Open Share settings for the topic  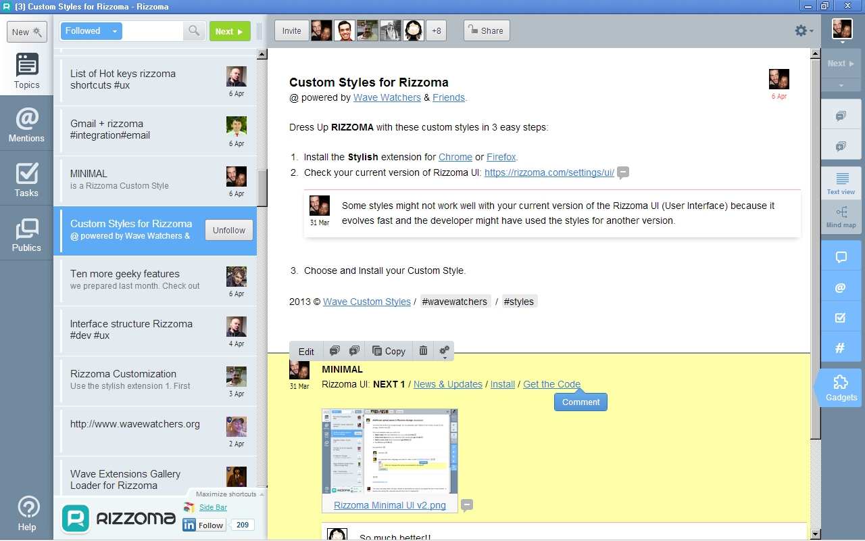(x=487, y=30)
